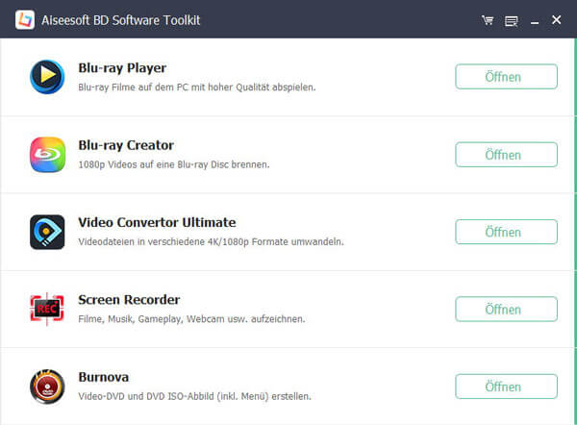Click the "Burnova" heading
Viewport: 577px width, 425px height.
coord(104,377)
